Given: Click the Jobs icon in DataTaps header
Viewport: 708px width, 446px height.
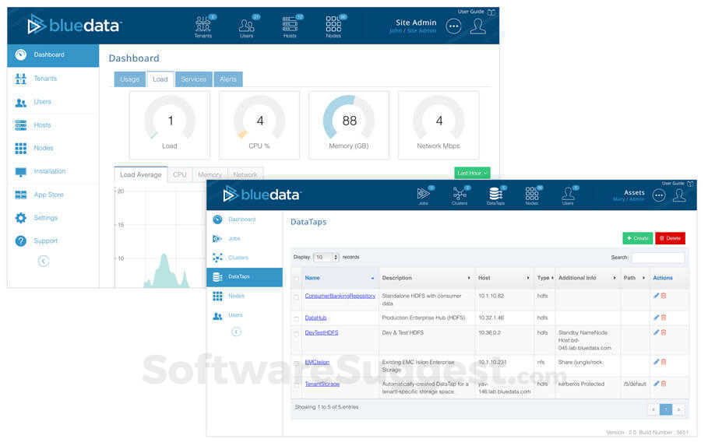Looking at the screenshot, I should click(x=423, y=193).
